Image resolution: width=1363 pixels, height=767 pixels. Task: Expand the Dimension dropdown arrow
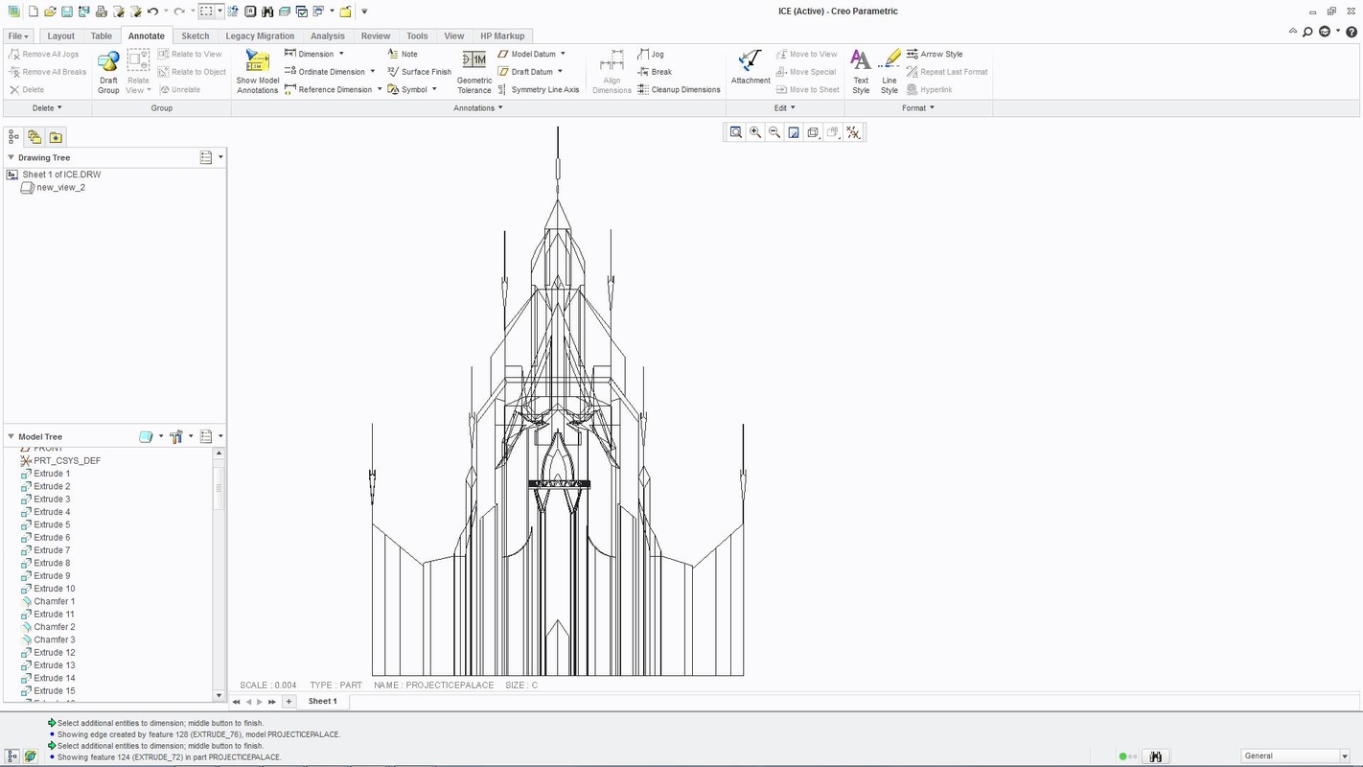(341, 55)
